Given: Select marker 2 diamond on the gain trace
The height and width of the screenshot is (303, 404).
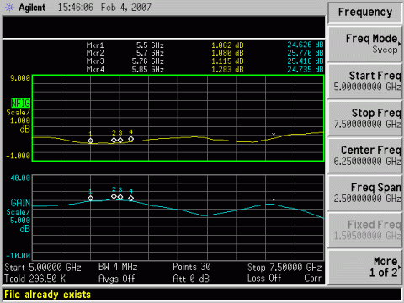Looking at the screenshot, I should [x=114, y=196].
